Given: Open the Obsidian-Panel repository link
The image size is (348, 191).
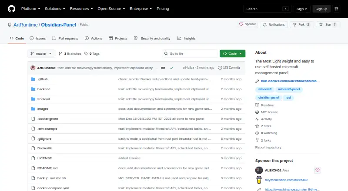Looking at the screenshot, I should [59, 25].
